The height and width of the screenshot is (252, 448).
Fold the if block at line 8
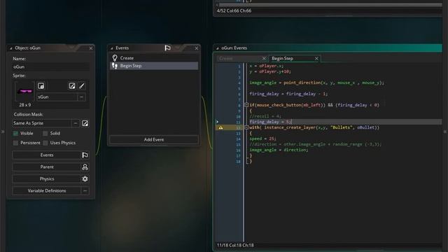point(246,105)
